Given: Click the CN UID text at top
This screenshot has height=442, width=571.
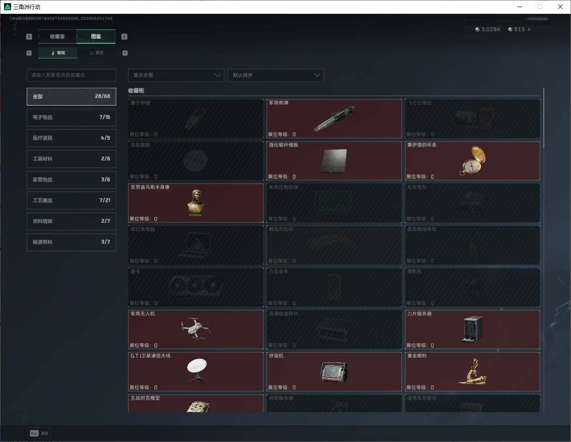Looking at the screenshot, I should click(61, 19).
